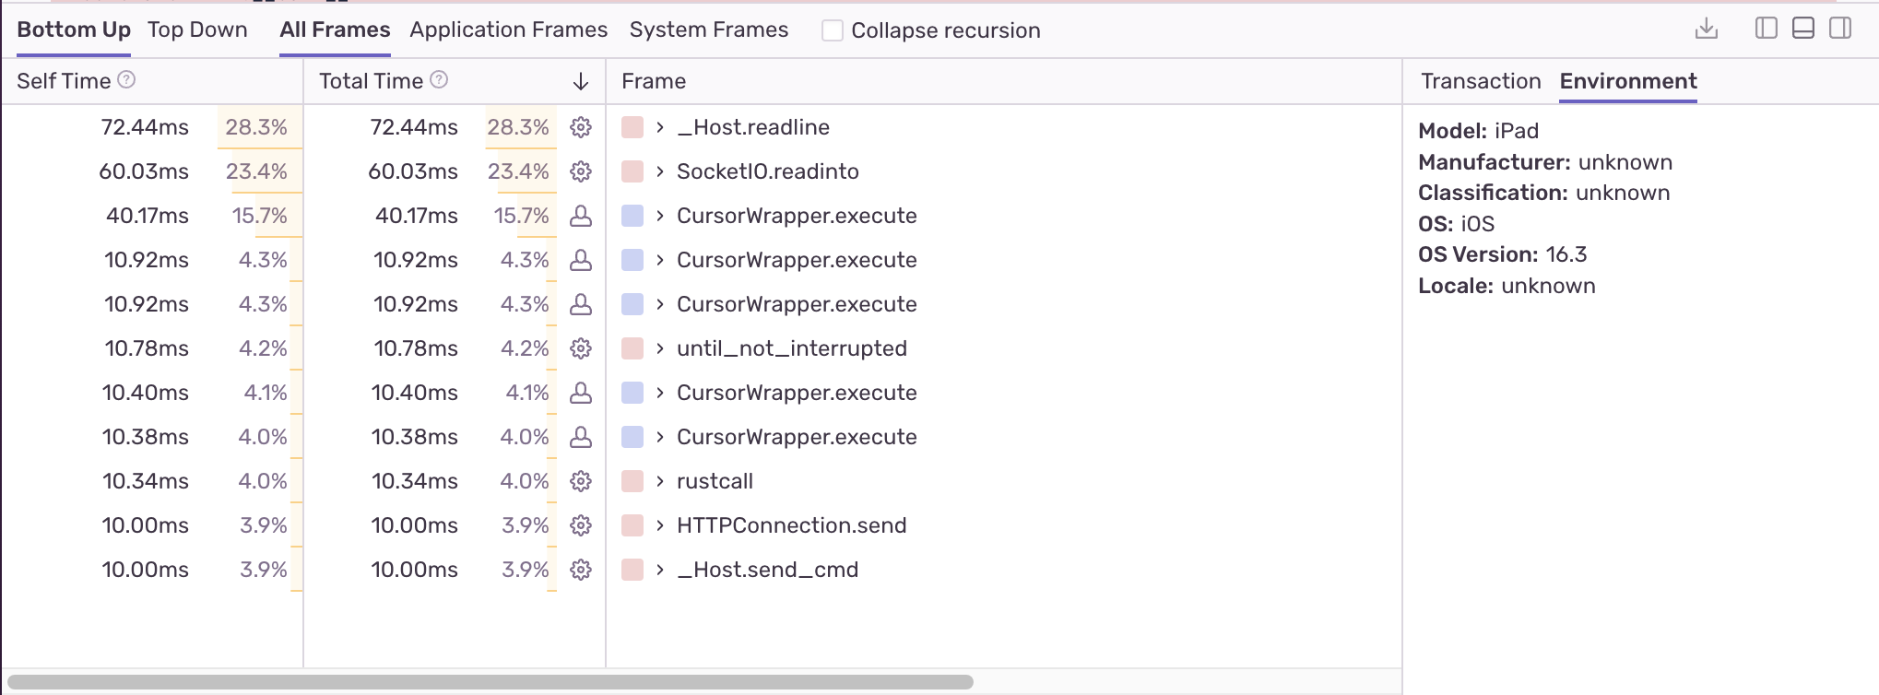The image size is (1879, 695).
Task: Select the right sidebar layout icon
Action: pos(1840,29)
